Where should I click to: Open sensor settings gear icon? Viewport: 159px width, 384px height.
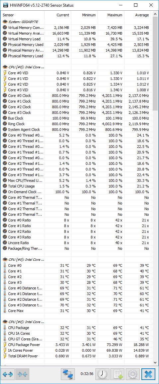click(133, 374)
